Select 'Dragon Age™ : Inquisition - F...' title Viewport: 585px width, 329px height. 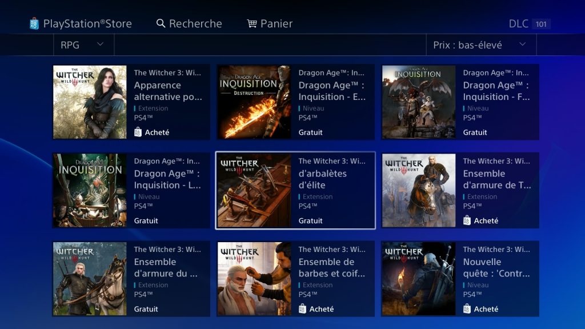point(496,91)
